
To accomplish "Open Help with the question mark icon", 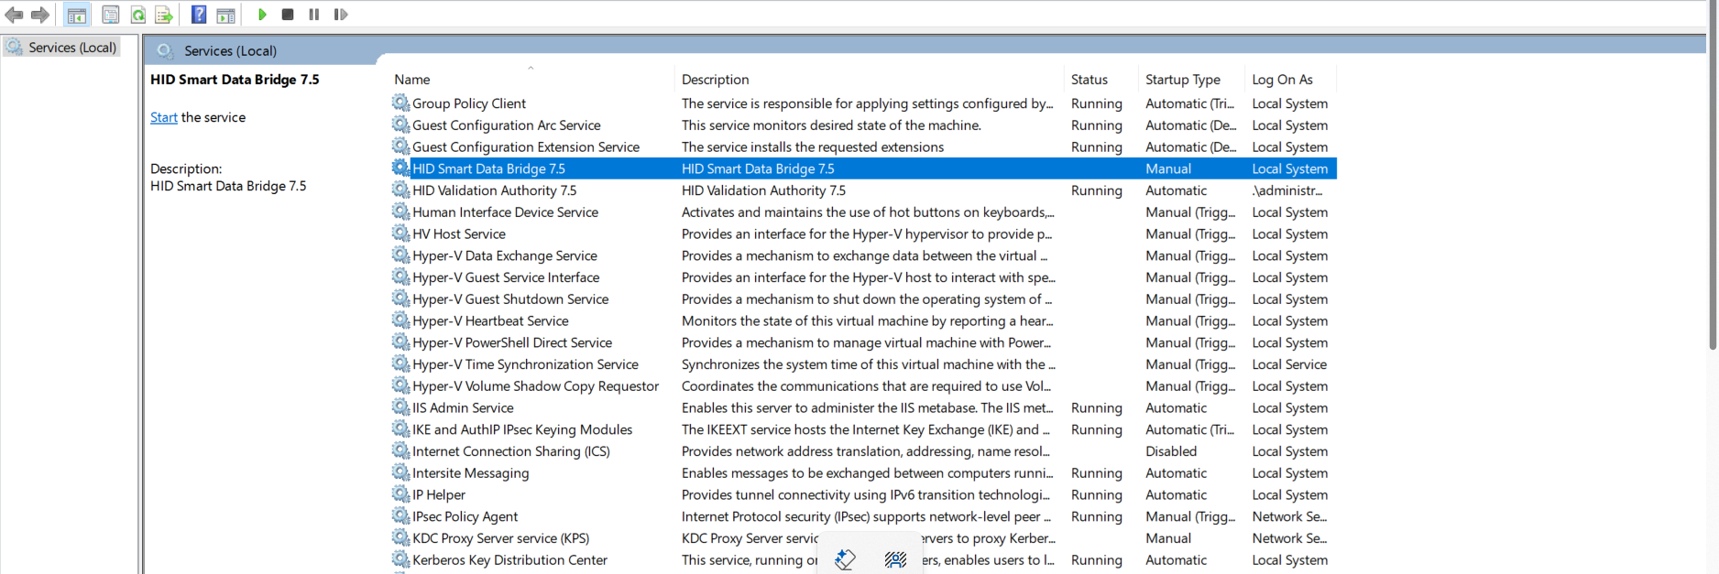I will 198,15.
